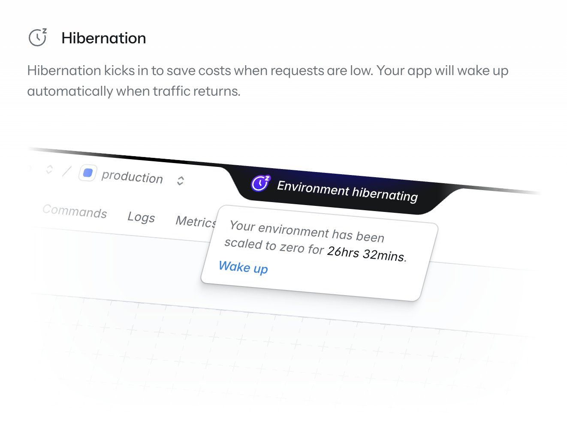567x423 pixels.
Task: Click the Environment hibernating banner label
Action: click(x=347, y=191)
